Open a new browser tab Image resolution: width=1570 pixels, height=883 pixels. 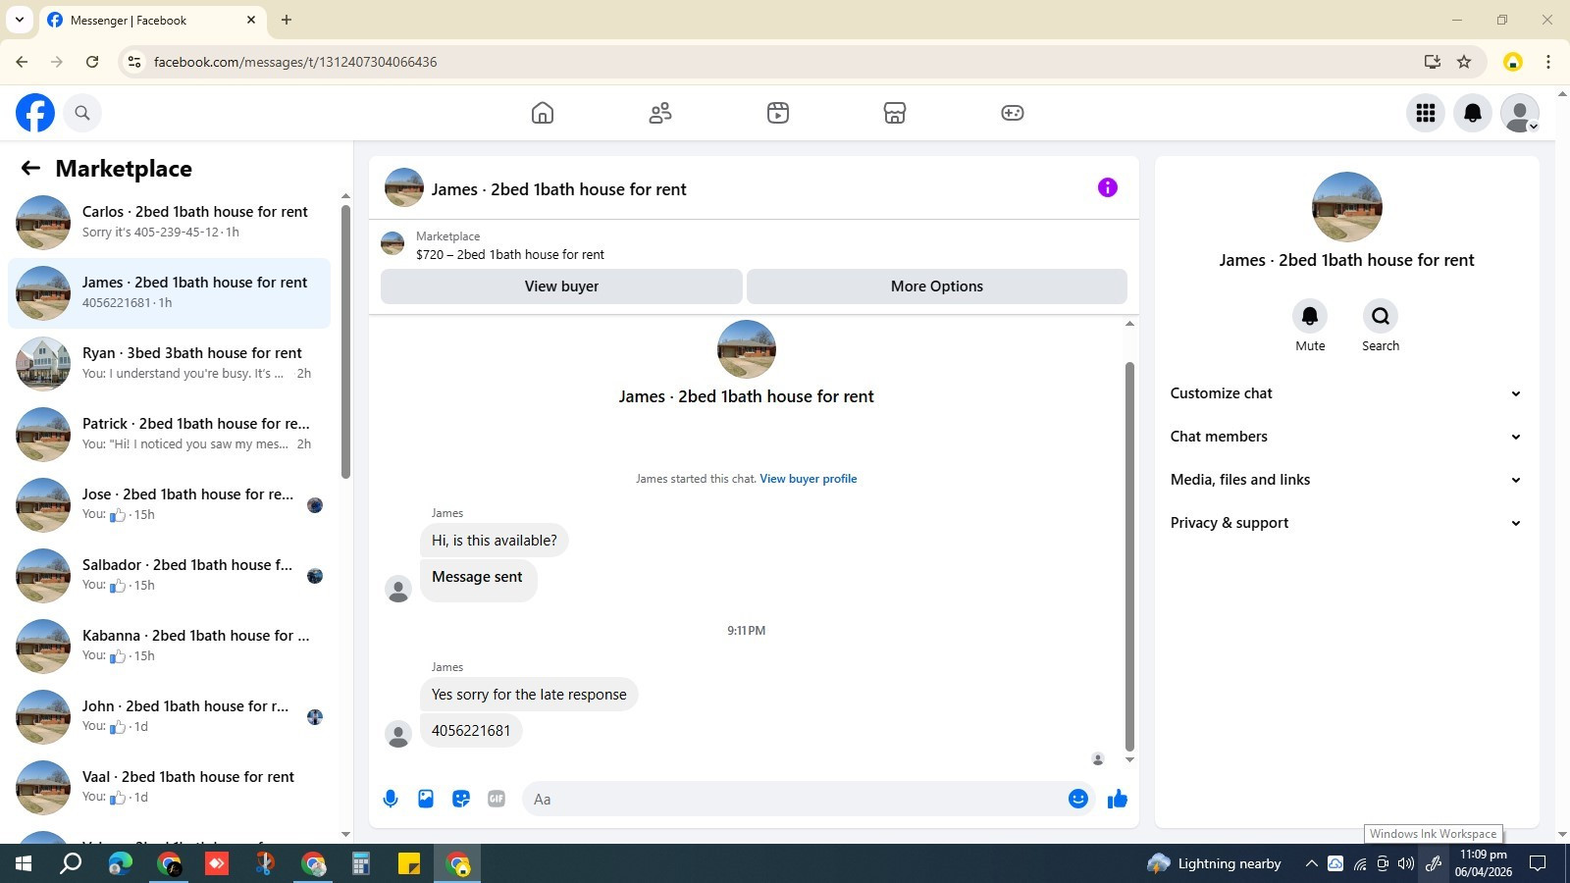(x=287, y=20)
